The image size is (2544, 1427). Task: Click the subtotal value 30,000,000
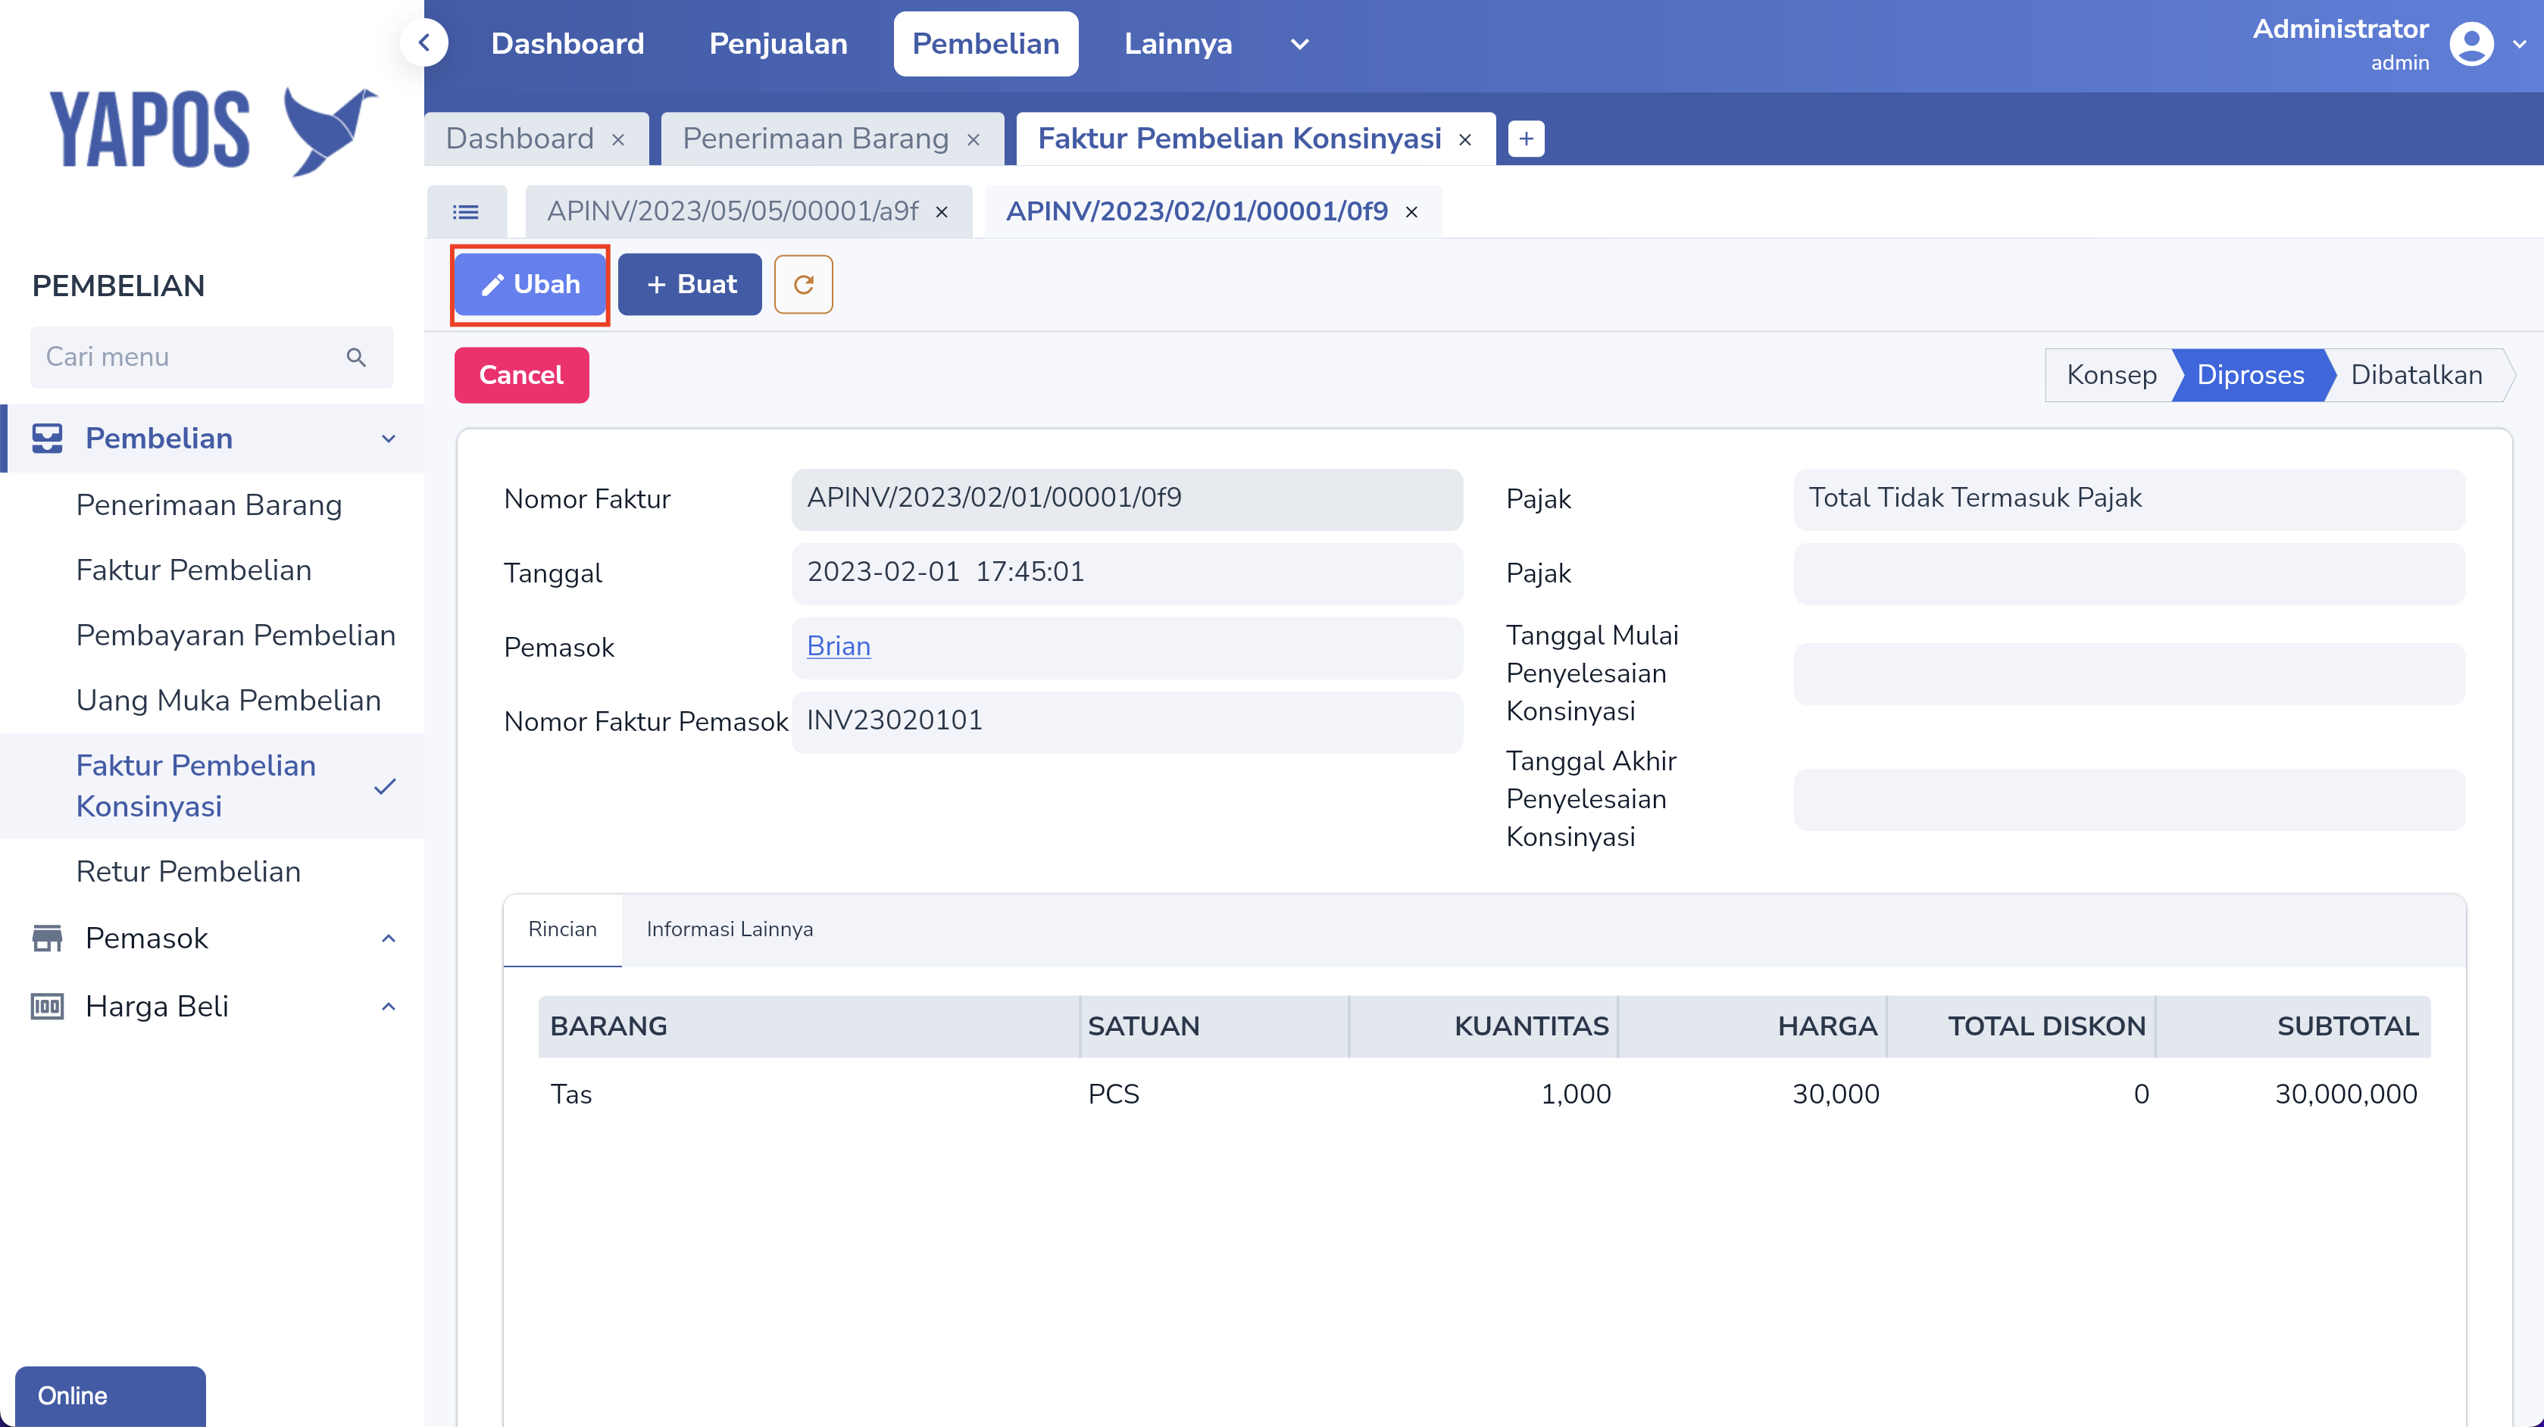pos(2346,1095)
